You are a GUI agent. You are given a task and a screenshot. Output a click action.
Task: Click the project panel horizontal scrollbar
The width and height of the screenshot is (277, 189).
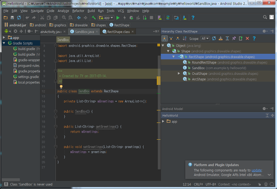[x=11, y=179]
